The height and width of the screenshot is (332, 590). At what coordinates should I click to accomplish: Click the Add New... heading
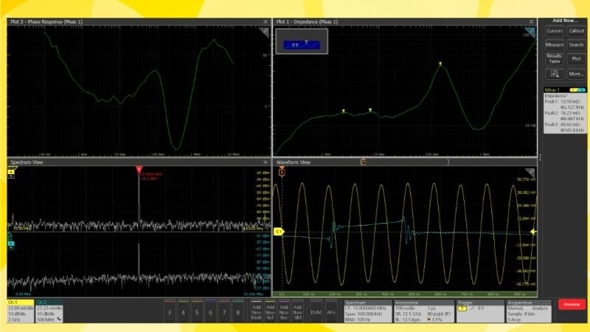pyautogui.click(x=565, y=21)
